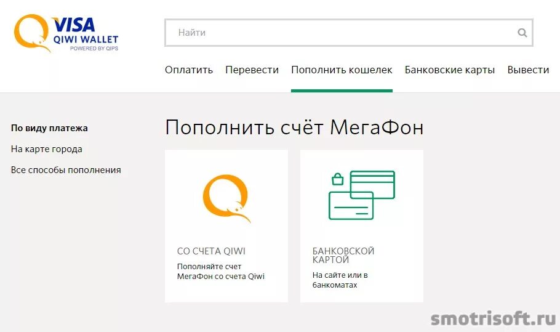Select По виду платежа in sidebar
Viewport: 560px width, 332px height.
coord(49,128)
